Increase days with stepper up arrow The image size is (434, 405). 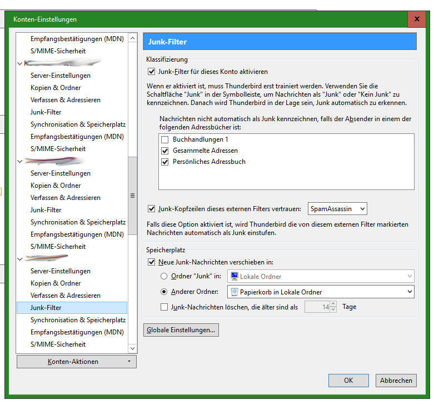[333, 304]
